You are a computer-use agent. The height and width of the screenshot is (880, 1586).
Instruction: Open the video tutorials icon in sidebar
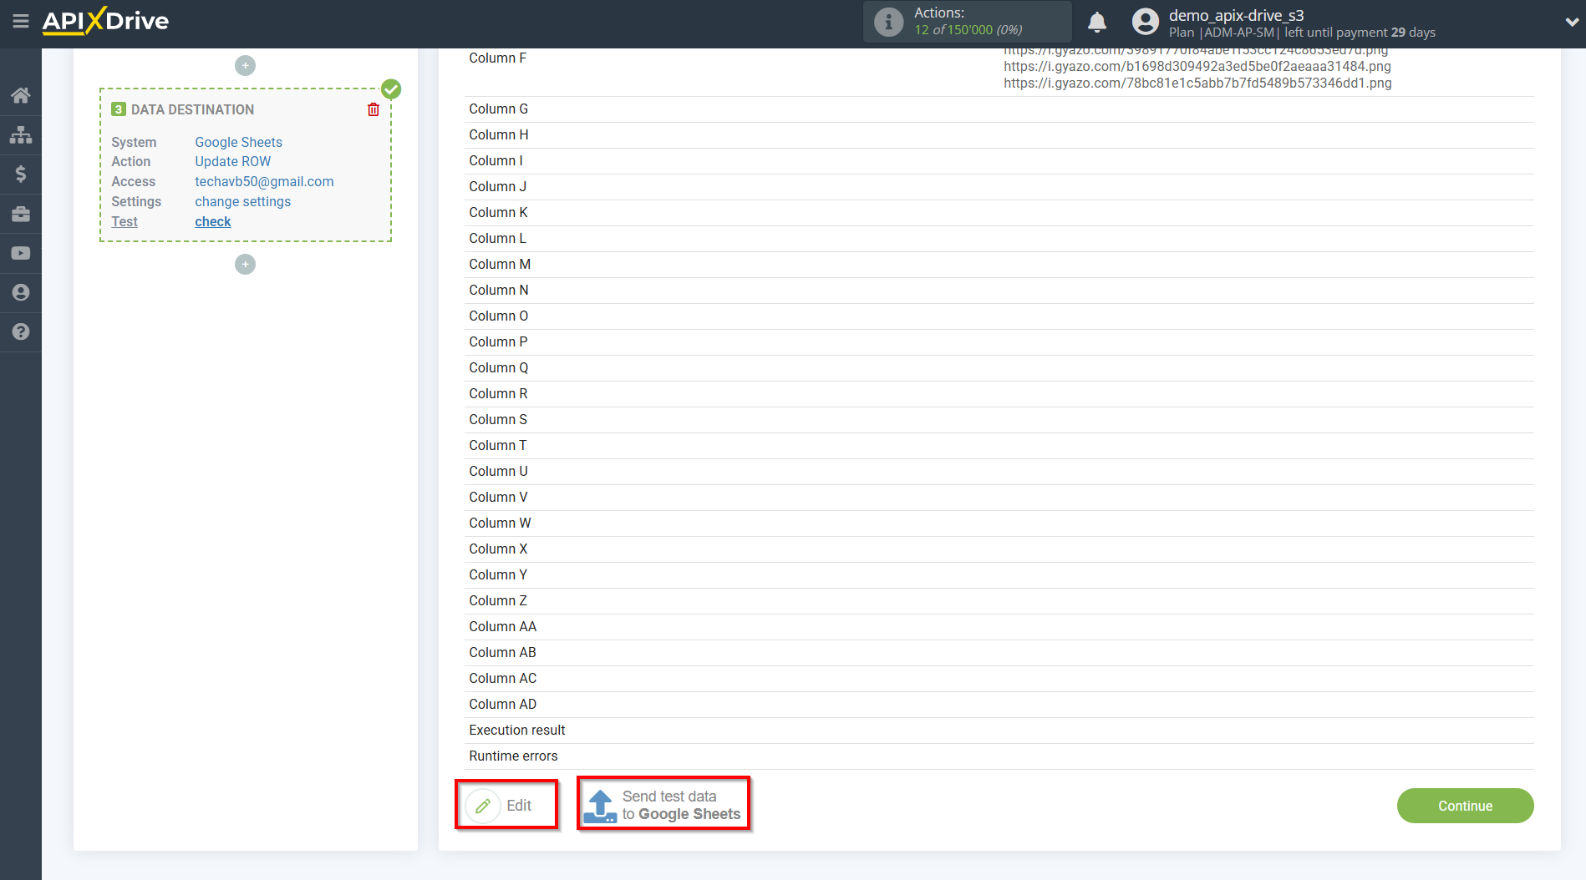(21, 253)
